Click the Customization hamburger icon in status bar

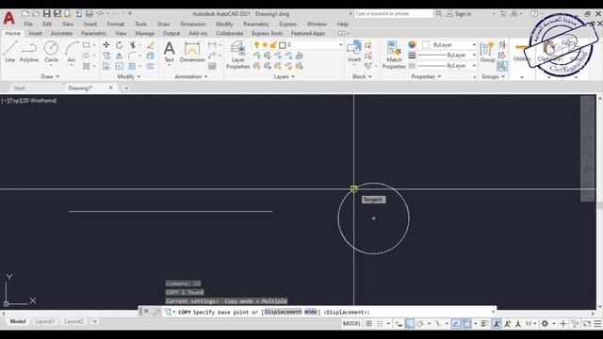point(597,324)
